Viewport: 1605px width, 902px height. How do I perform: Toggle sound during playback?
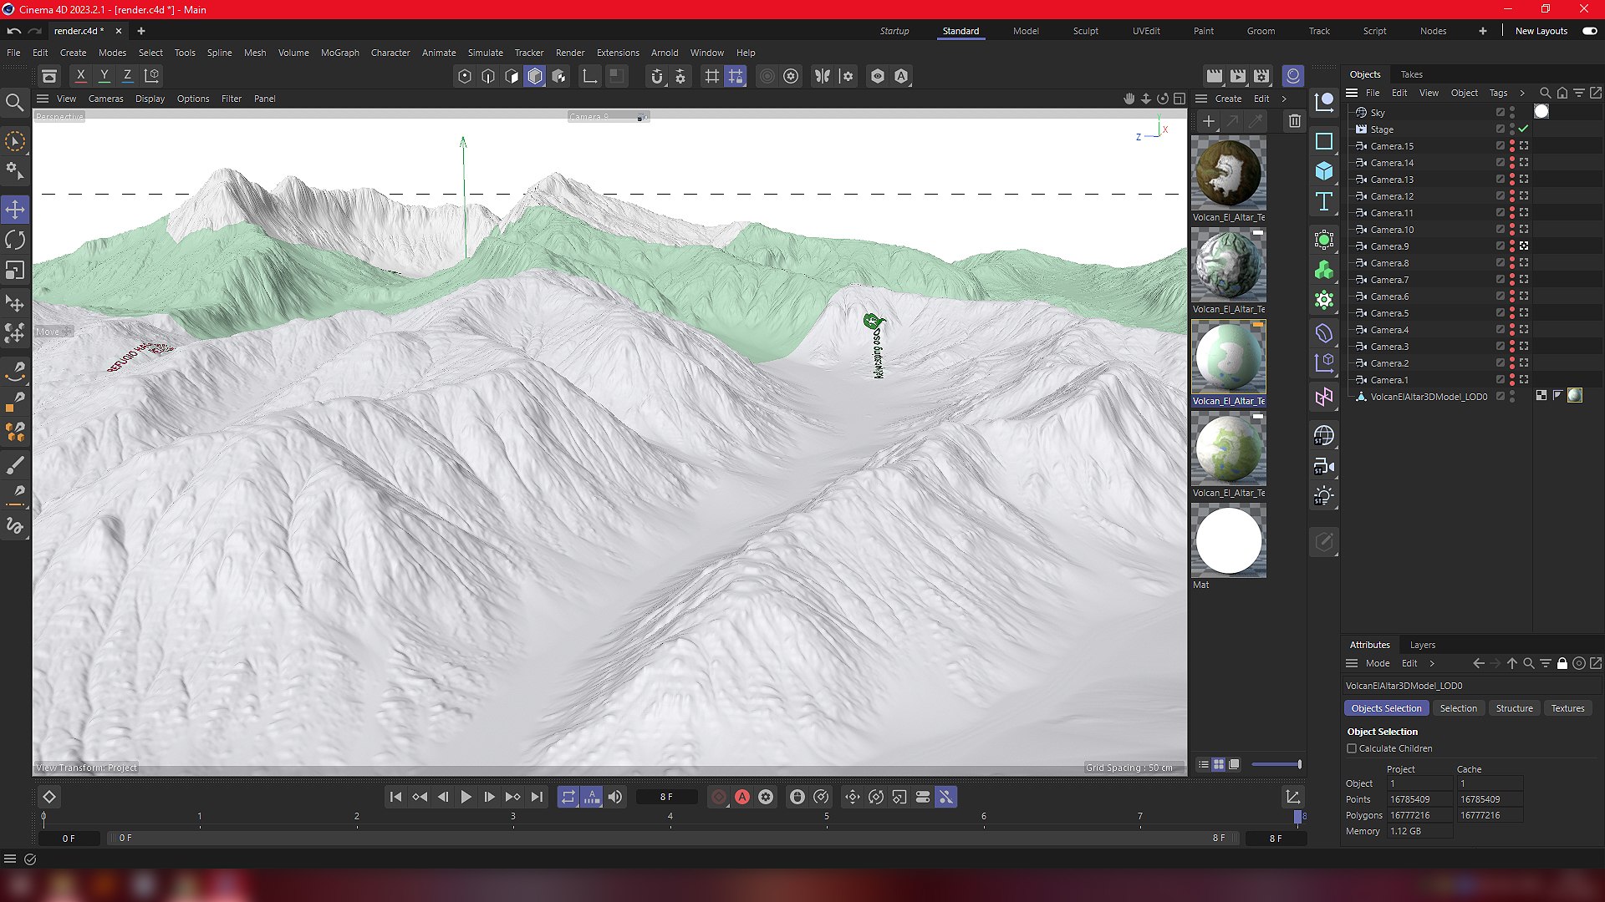(615, 798)
